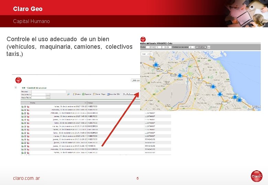Open the Fecha column header menu arrow

[x=86, y=103]
